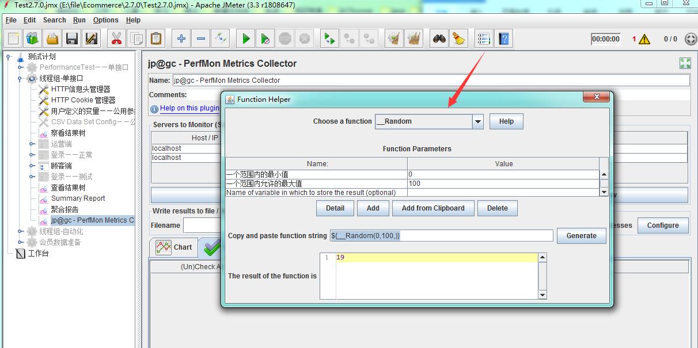Start the test with green play icon
The height and width of the screenshot is (348, 698).
pyautogui.click(x=246, y=39)
